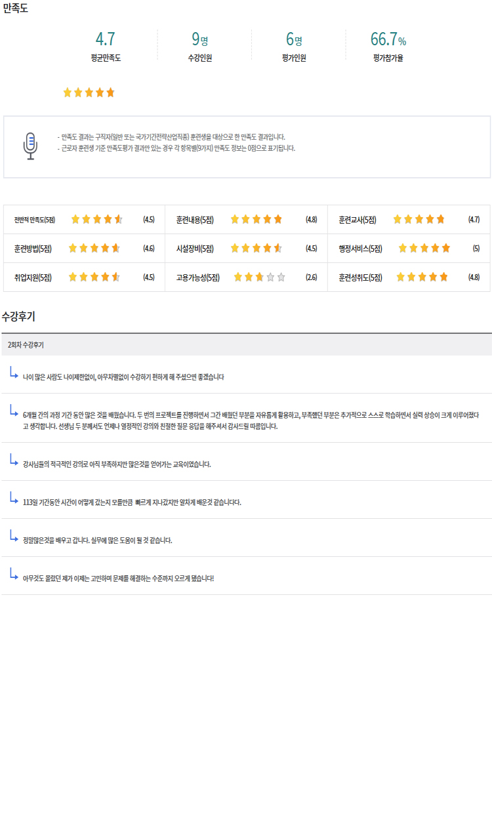Viewport: 492px width, 837px height.
Task: Select the 수강후기 section heading
Action: point(18,317)
